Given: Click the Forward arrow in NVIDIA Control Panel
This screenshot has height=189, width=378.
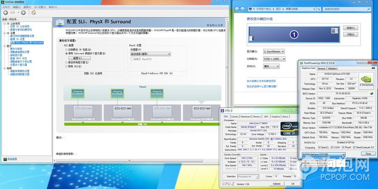Looking at the screenshot, I should [x=23, y=13].
